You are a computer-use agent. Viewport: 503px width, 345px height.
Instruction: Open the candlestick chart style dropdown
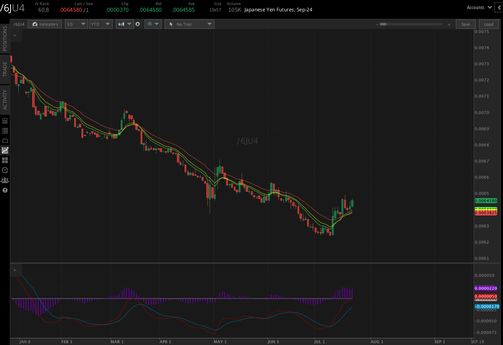(124, 24)
